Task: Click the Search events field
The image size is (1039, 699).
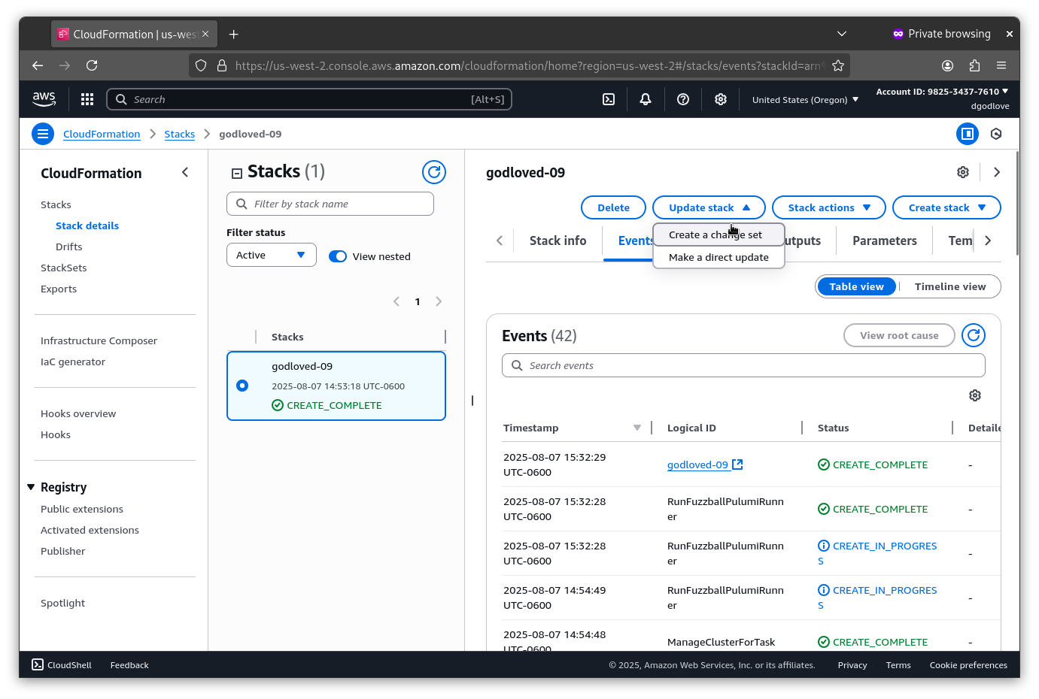Action: coord(743,365)
